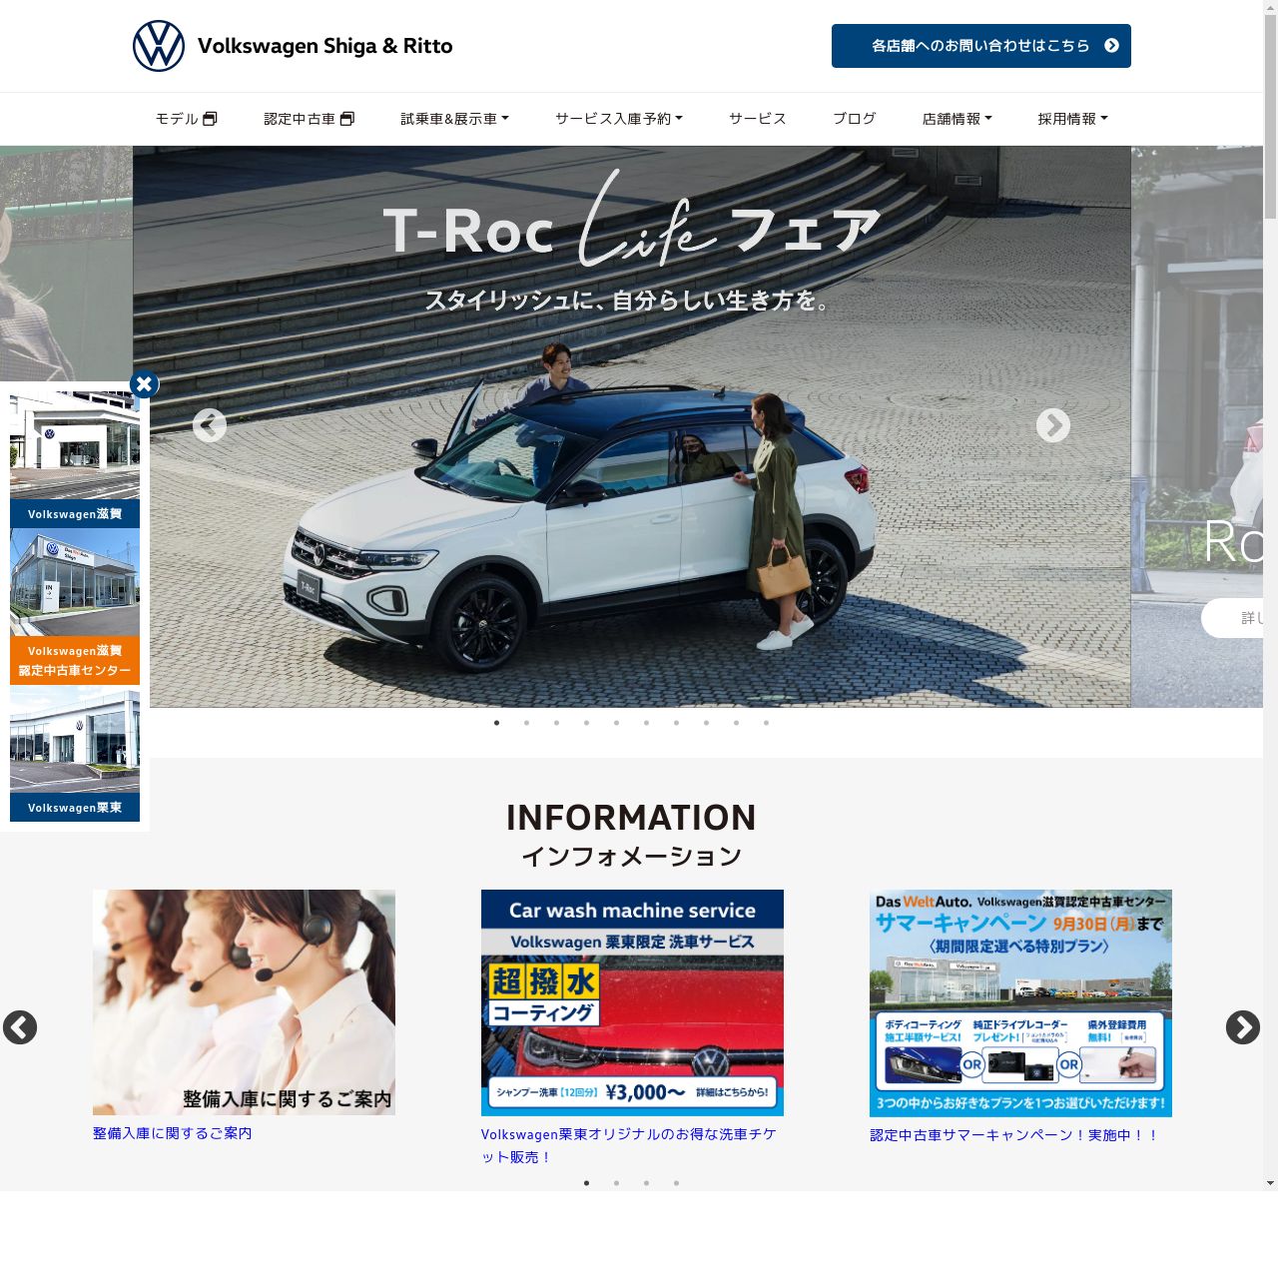The width and height of the screenshot is (1278, 1278).
Task: Open the ブログ page
Action: [x=855, y=119]
